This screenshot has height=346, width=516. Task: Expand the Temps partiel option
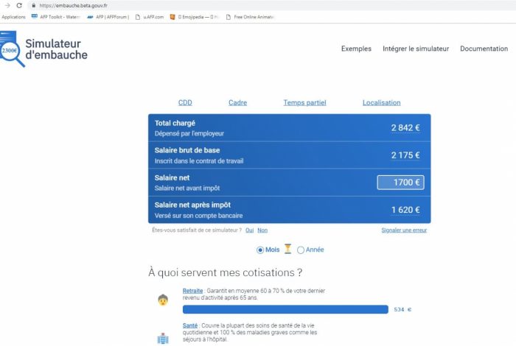(x=304, y=103)
